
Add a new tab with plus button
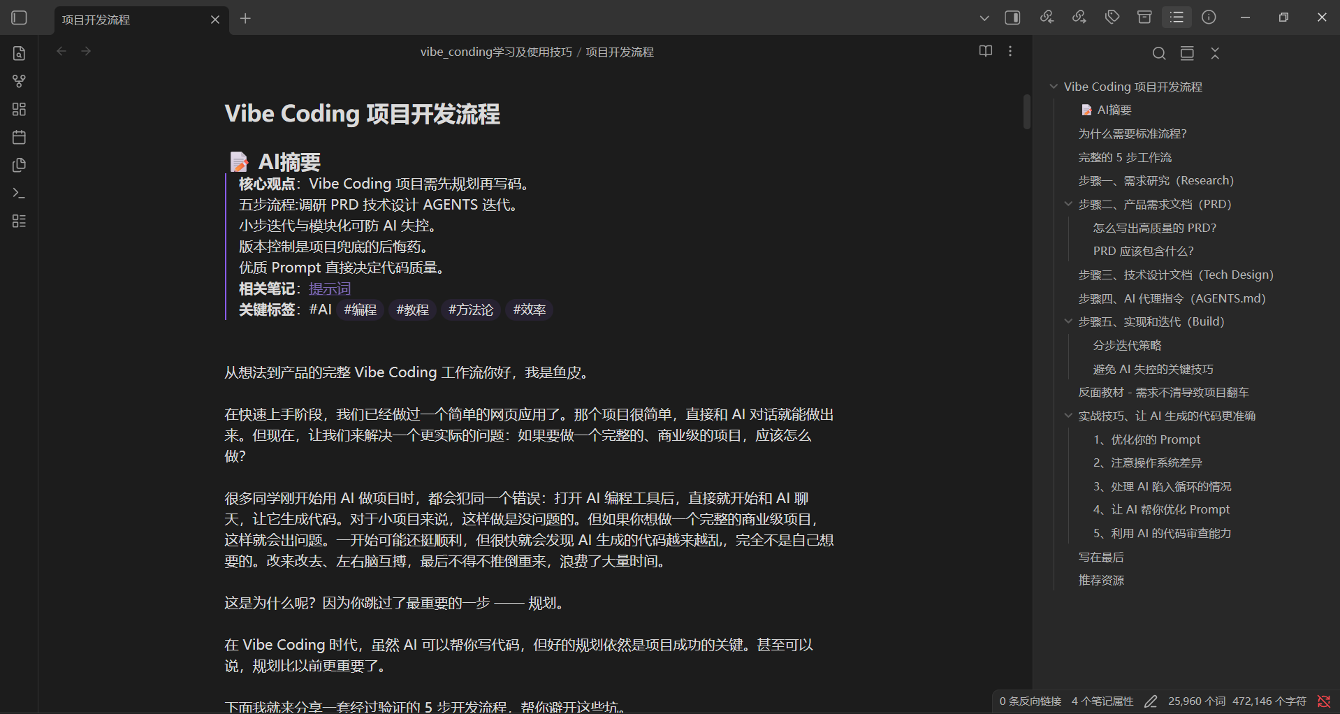point(245,19)
